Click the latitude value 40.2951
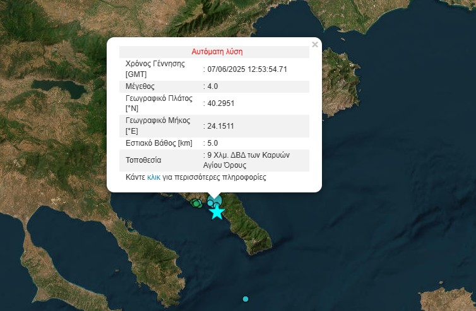The image size is (476, 311). click(221, 103)
